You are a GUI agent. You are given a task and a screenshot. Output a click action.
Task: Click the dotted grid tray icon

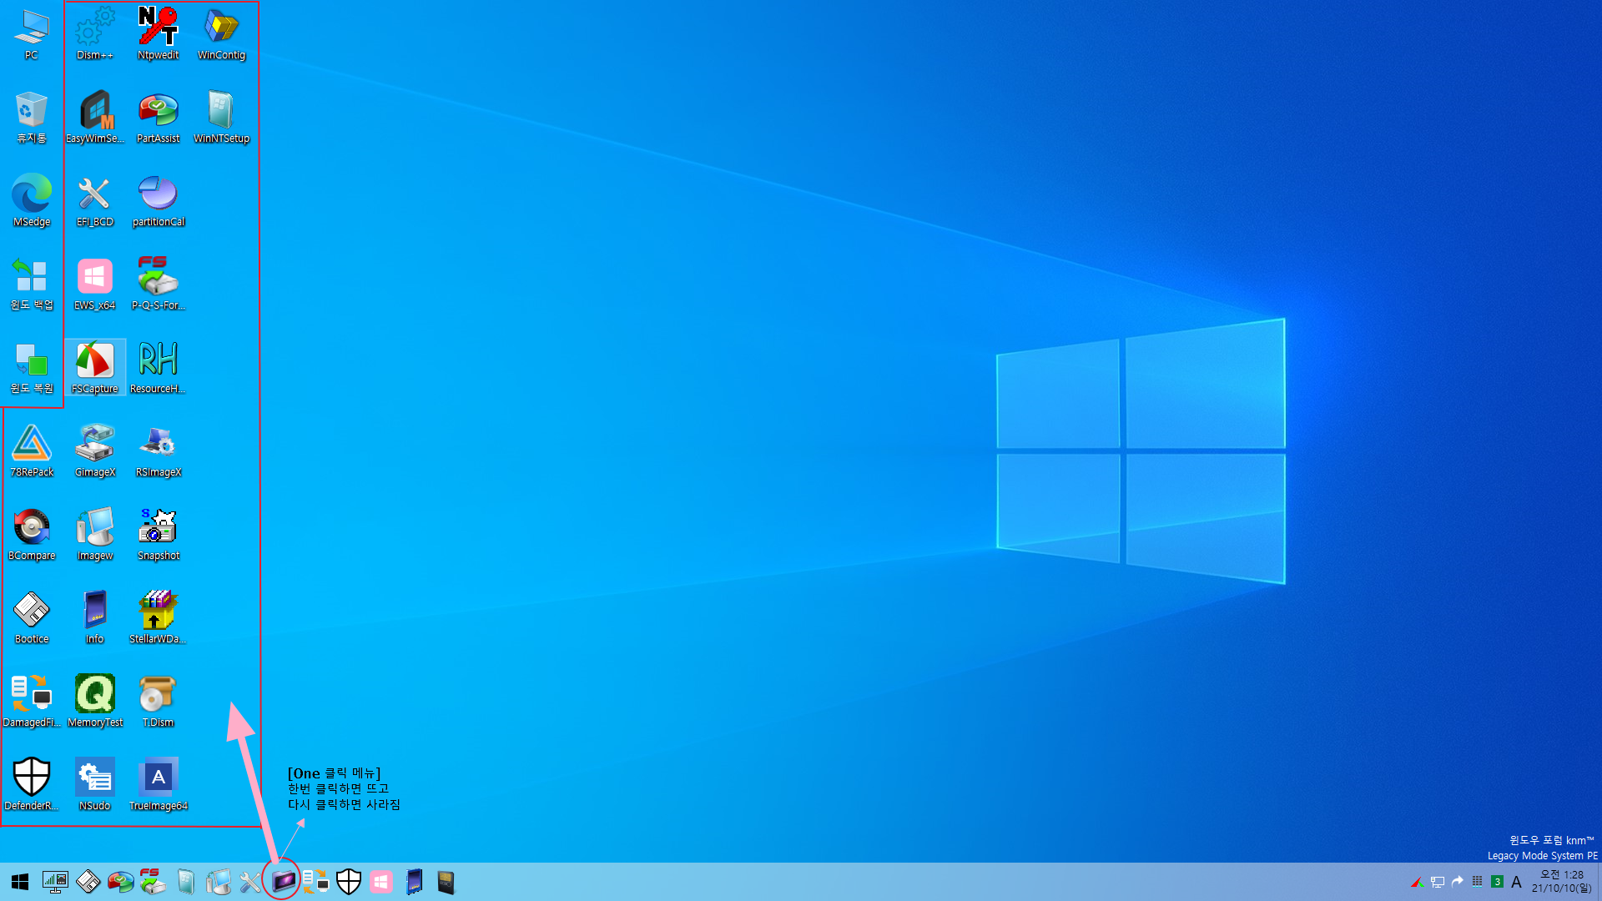pyautogui.click(x=1477, y=881)
